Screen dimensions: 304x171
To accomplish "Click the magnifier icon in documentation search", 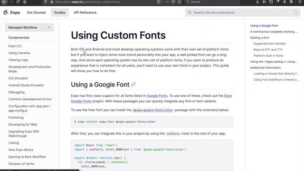I will click(190, 12).
